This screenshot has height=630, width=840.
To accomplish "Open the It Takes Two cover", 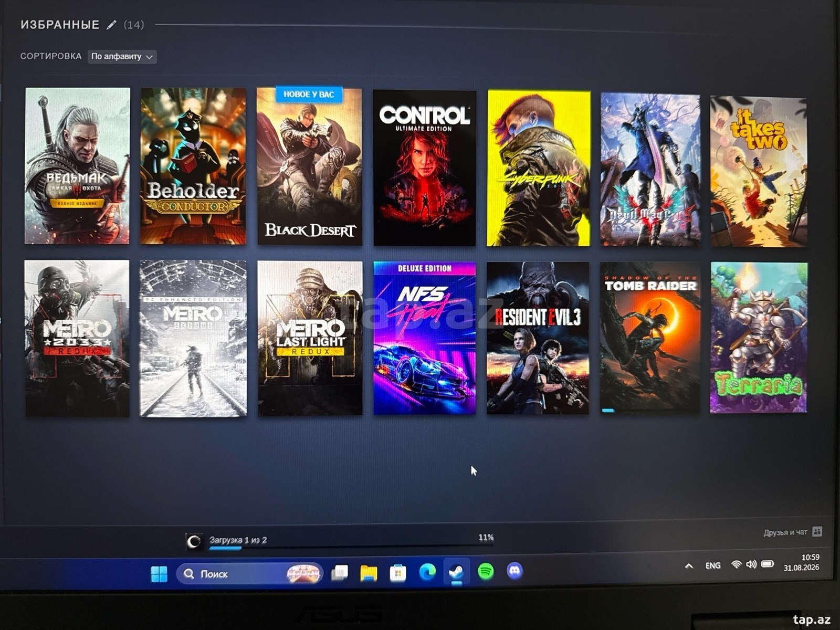I will (x=759, y=172).
